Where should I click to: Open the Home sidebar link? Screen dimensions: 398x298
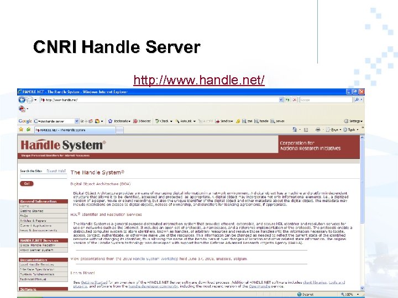point(24,206)
